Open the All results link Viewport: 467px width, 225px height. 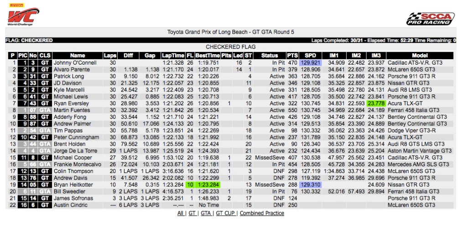tap(180, 213)
